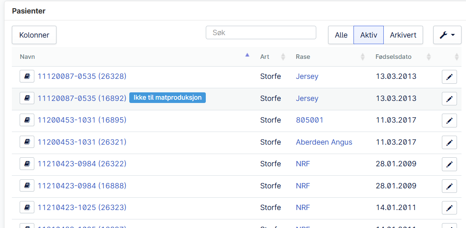Viewport: 466px width, 228px height.
Task: Click pencil icon for Aberdeen Angus row
Action: [449, 143]
